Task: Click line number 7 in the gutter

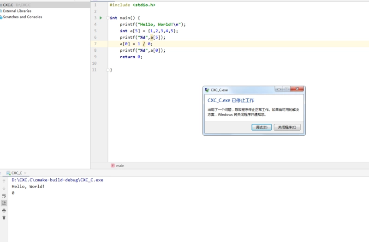Action: click(95, 44)
